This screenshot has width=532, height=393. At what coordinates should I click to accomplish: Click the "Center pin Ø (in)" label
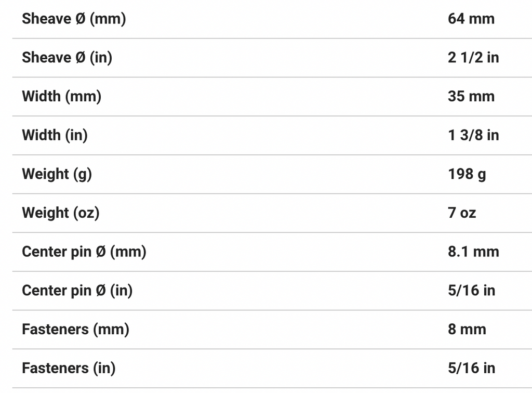[x=77, y=291]
